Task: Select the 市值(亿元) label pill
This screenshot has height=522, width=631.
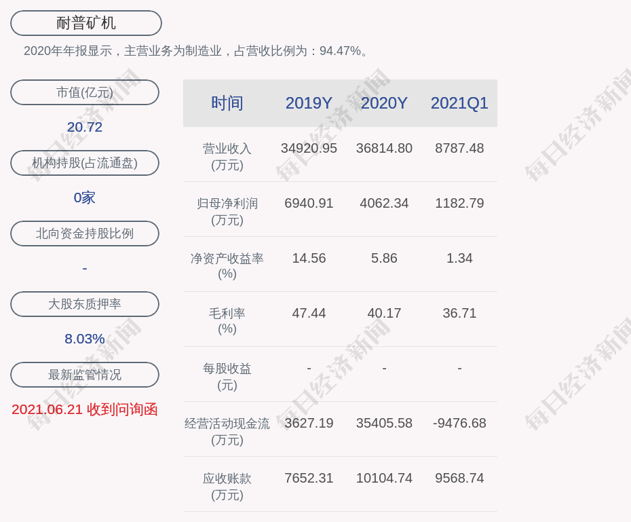Action: [85, 92]
